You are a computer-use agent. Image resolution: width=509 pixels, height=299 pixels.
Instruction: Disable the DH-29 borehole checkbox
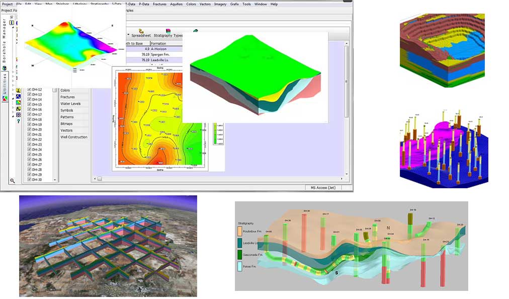pos(29,175)
